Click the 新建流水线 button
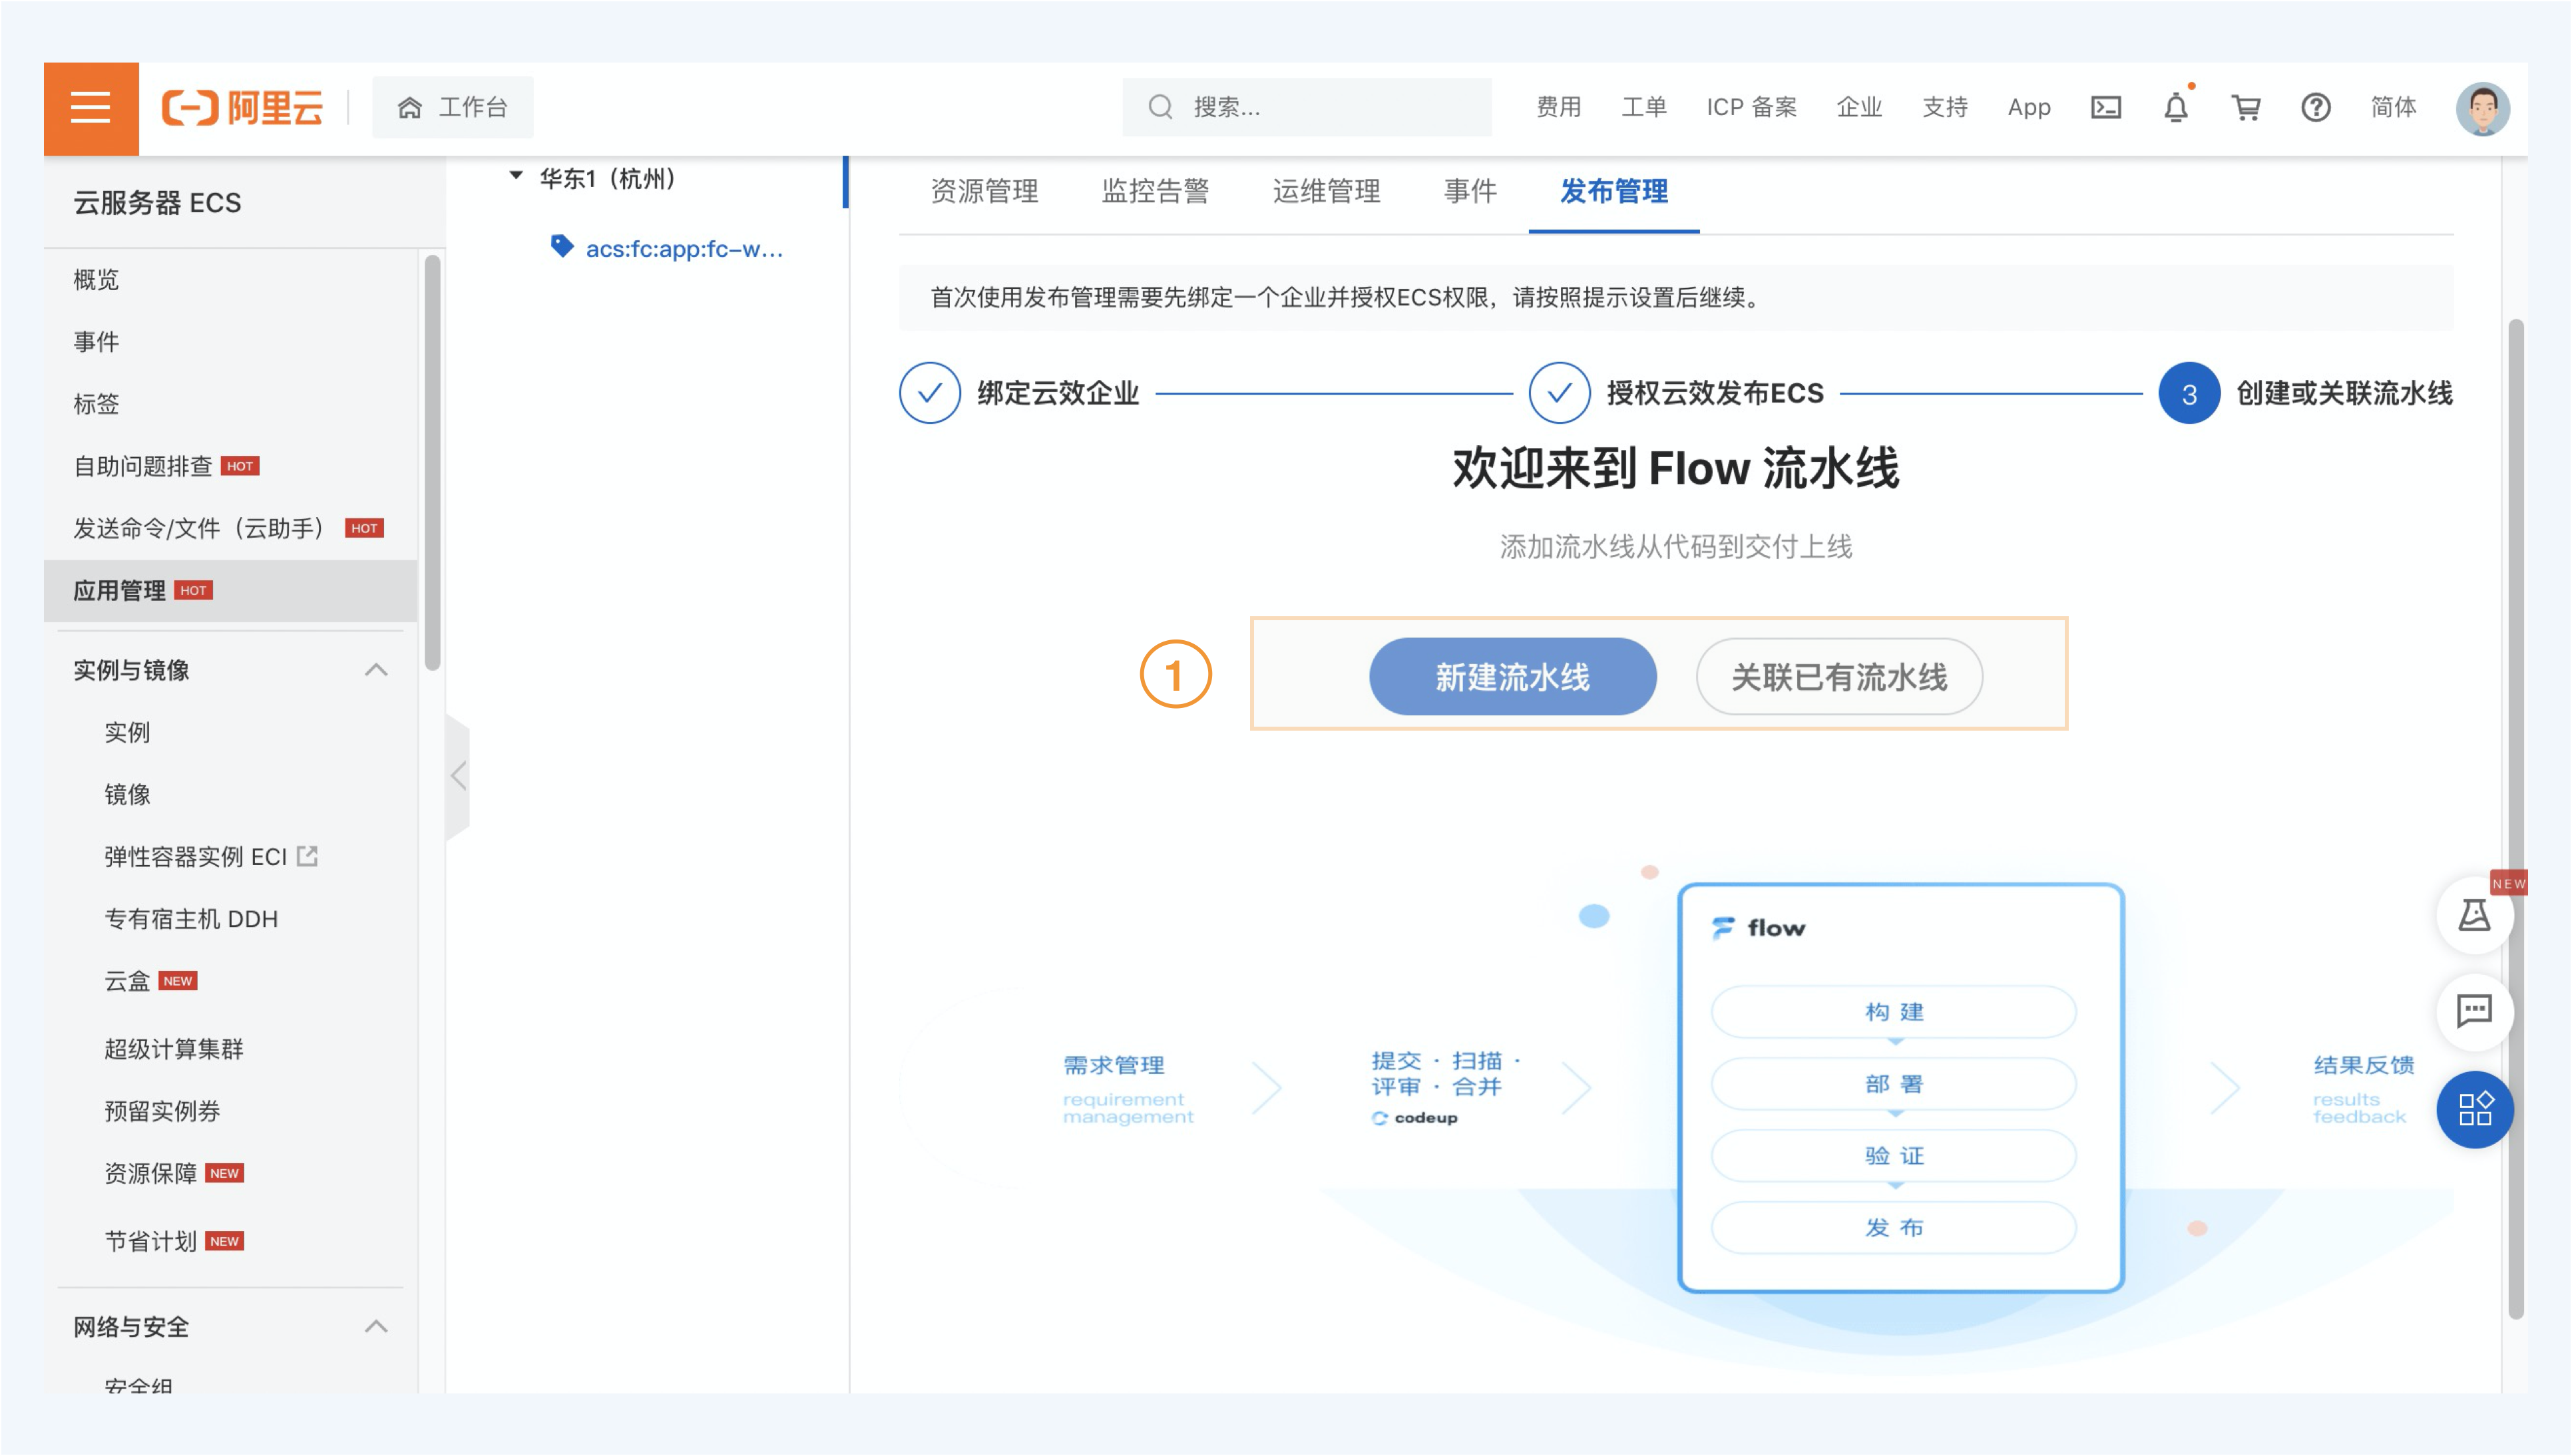 click(x=1512, y=677)
